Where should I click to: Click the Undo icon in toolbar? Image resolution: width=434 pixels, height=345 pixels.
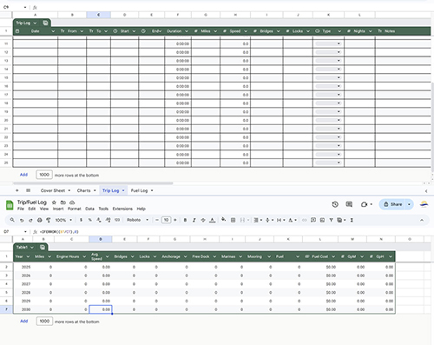(22, 220)
